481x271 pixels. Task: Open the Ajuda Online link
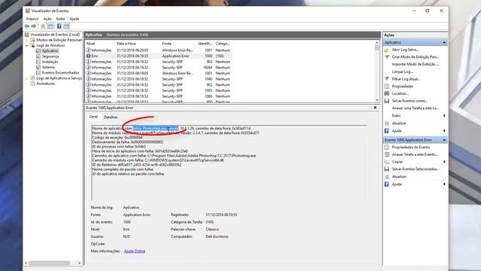[x=135, y=251]
